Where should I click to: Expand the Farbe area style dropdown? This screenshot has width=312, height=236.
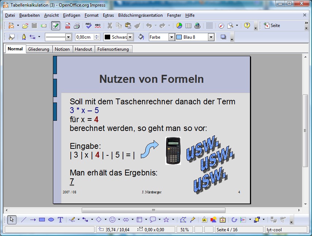[172, 37]
